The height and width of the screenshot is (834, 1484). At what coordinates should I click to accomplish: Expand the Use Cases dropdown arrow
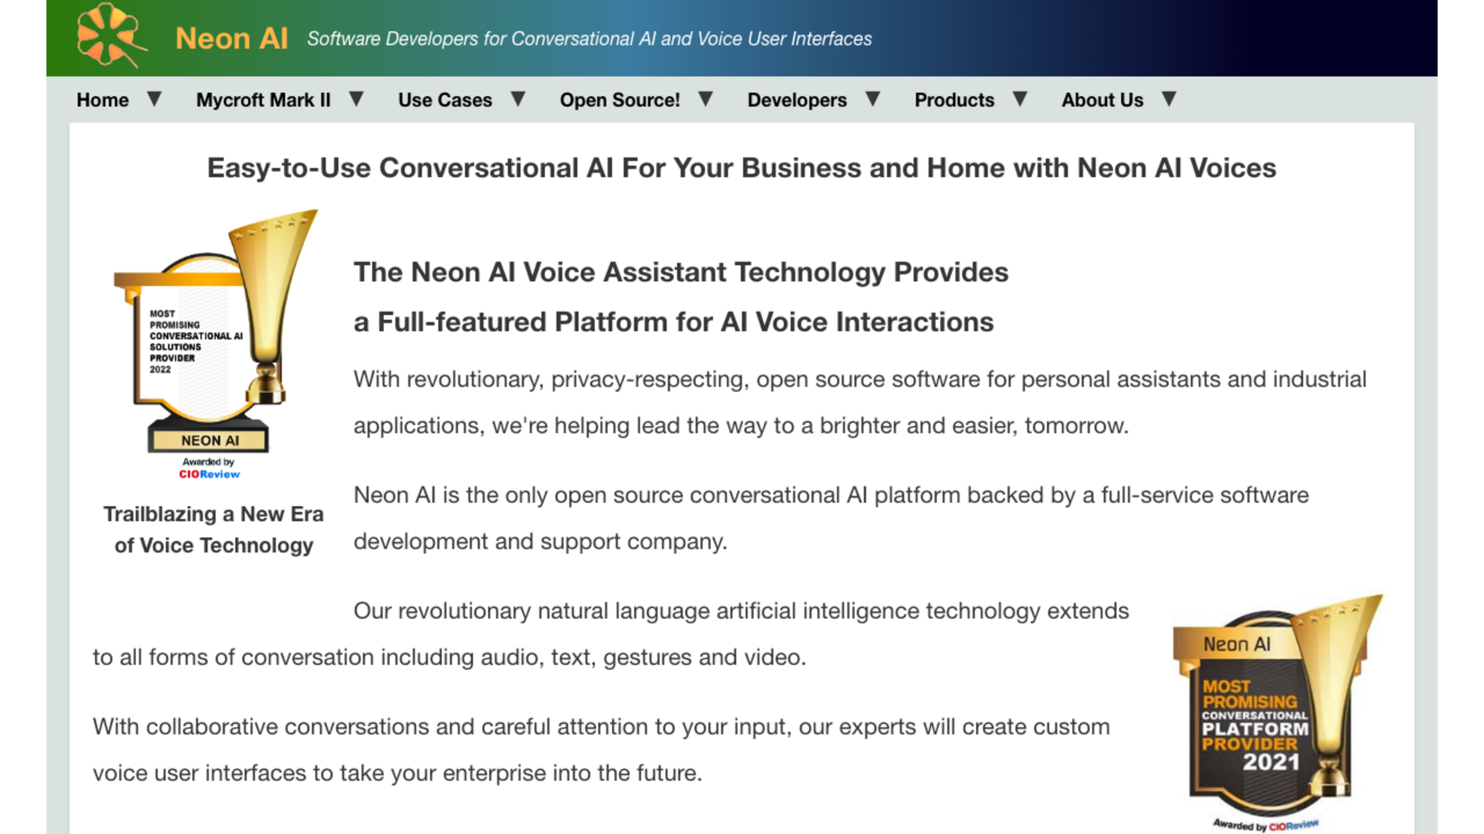click(x=518, y=99)
